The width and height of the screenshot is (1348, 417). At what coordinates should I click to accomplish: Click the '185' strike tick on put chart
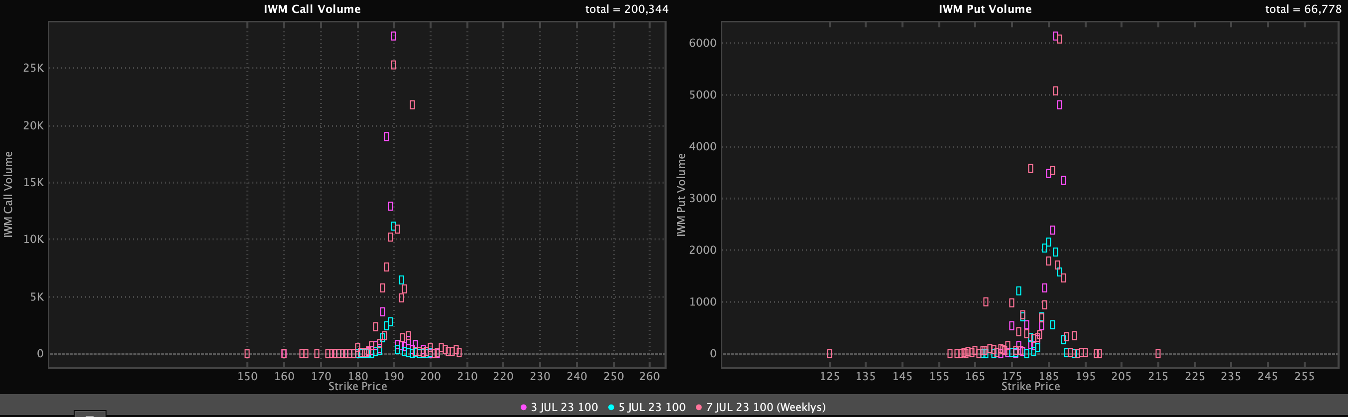point(1049,376)
